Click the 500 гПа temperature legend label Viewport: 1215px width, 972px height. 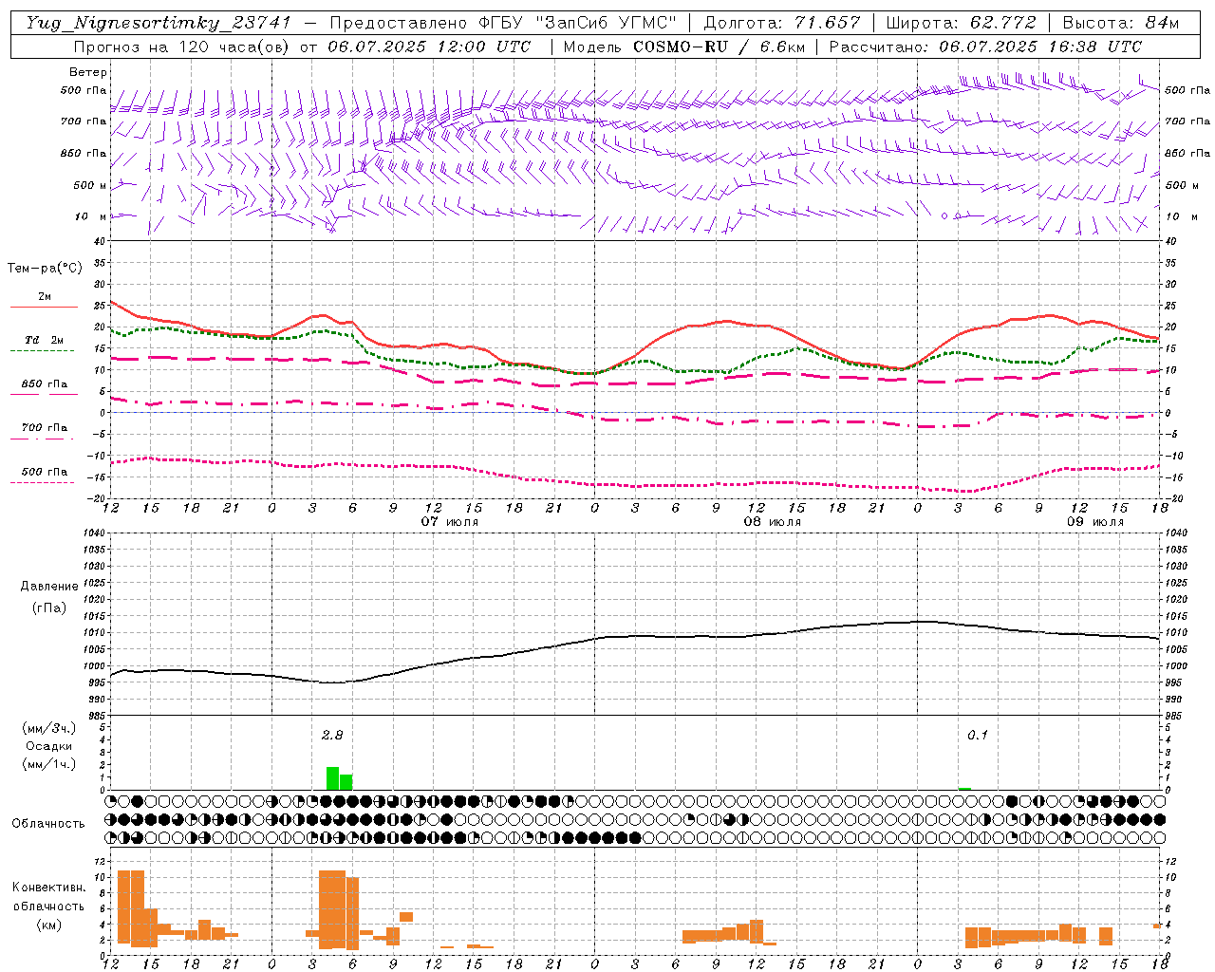45,472
